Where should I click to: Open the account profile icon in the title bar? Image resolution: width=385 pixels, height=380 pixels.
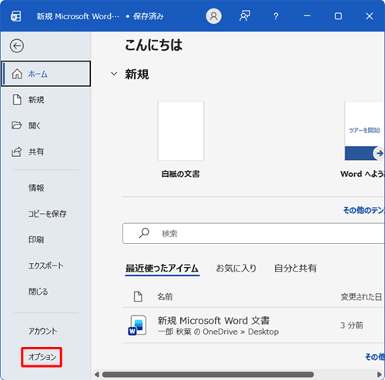(x=213, y=16)
